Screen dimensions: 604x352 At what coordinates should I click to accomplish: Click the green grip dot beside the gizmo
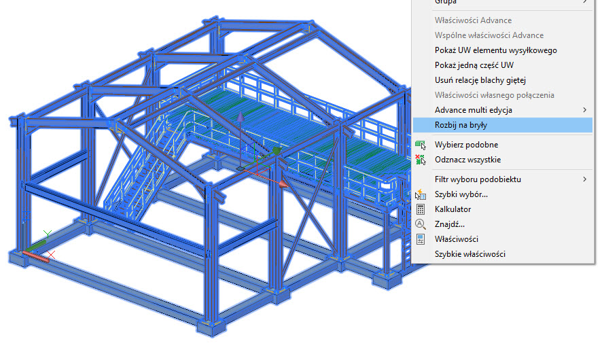pos(276,150)
